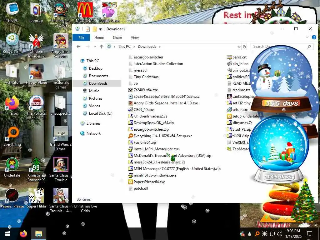Go back with the Back arrow
Image resolution: width=320 pixels, height=240 pixels.
coord(78,47)
